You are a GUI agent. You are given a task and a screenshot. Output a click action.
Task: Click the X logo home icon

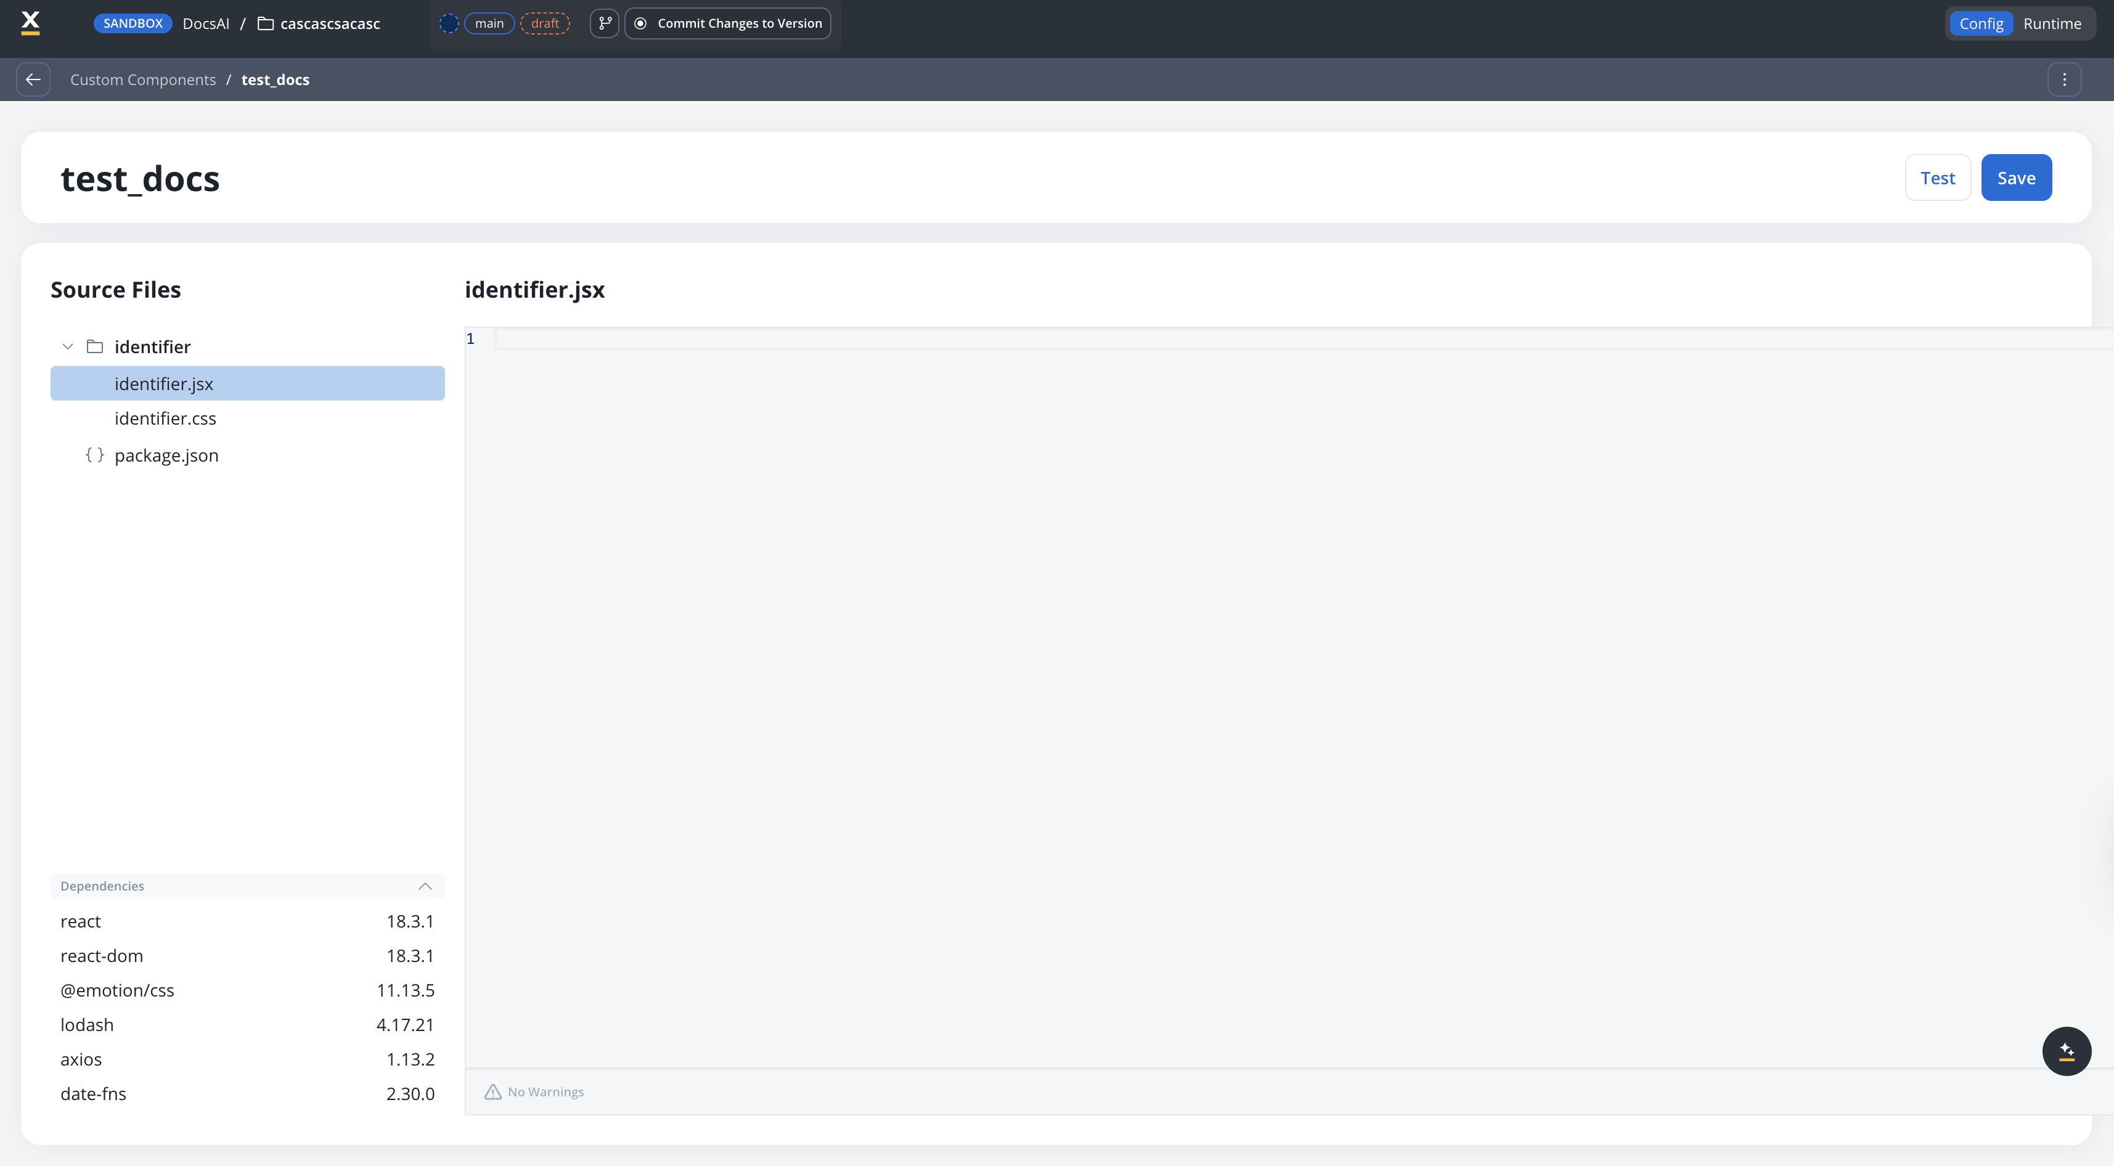point(30,22)
